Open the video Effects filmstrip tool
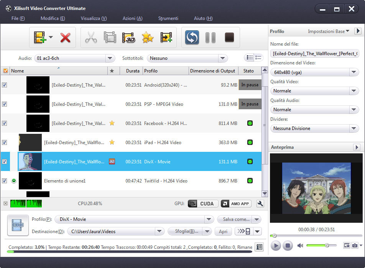Screen dimensions: 365x268 coord(110,37)
